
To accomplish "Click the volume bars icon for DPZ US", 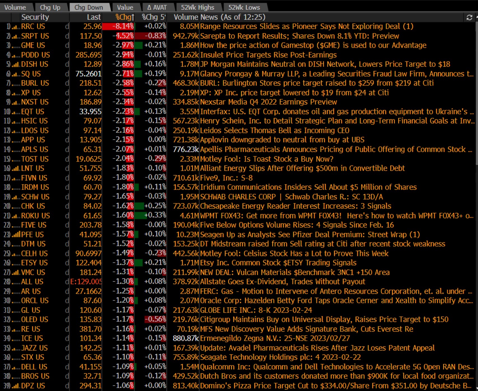I will 16,386.
